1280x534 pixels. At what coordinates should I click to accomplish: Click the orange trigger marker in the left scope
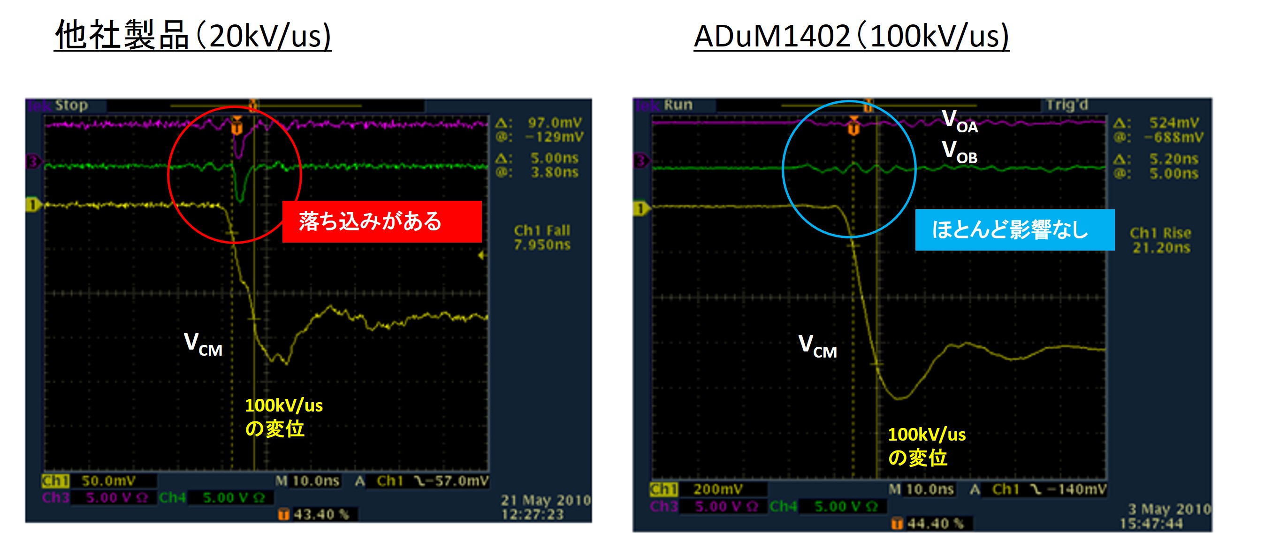[237, 125]
